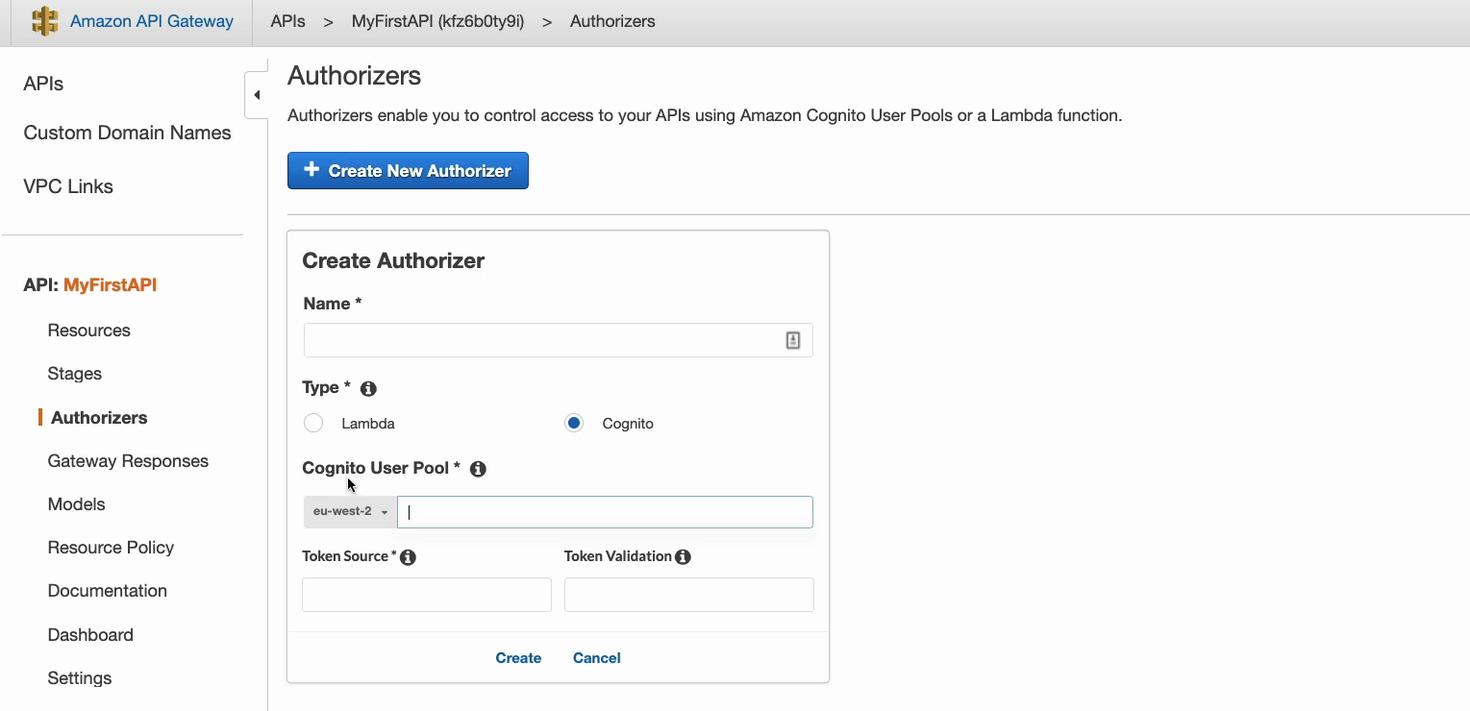This screenshot has width=1470, height=711.
Task: Open VPC Links in sidebar
Action: 68,187
